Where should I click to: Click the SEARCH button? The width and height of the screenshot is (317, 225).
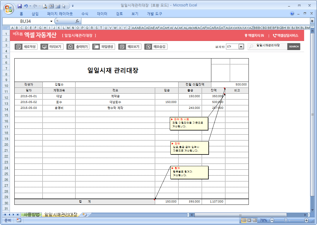[294, 47]
